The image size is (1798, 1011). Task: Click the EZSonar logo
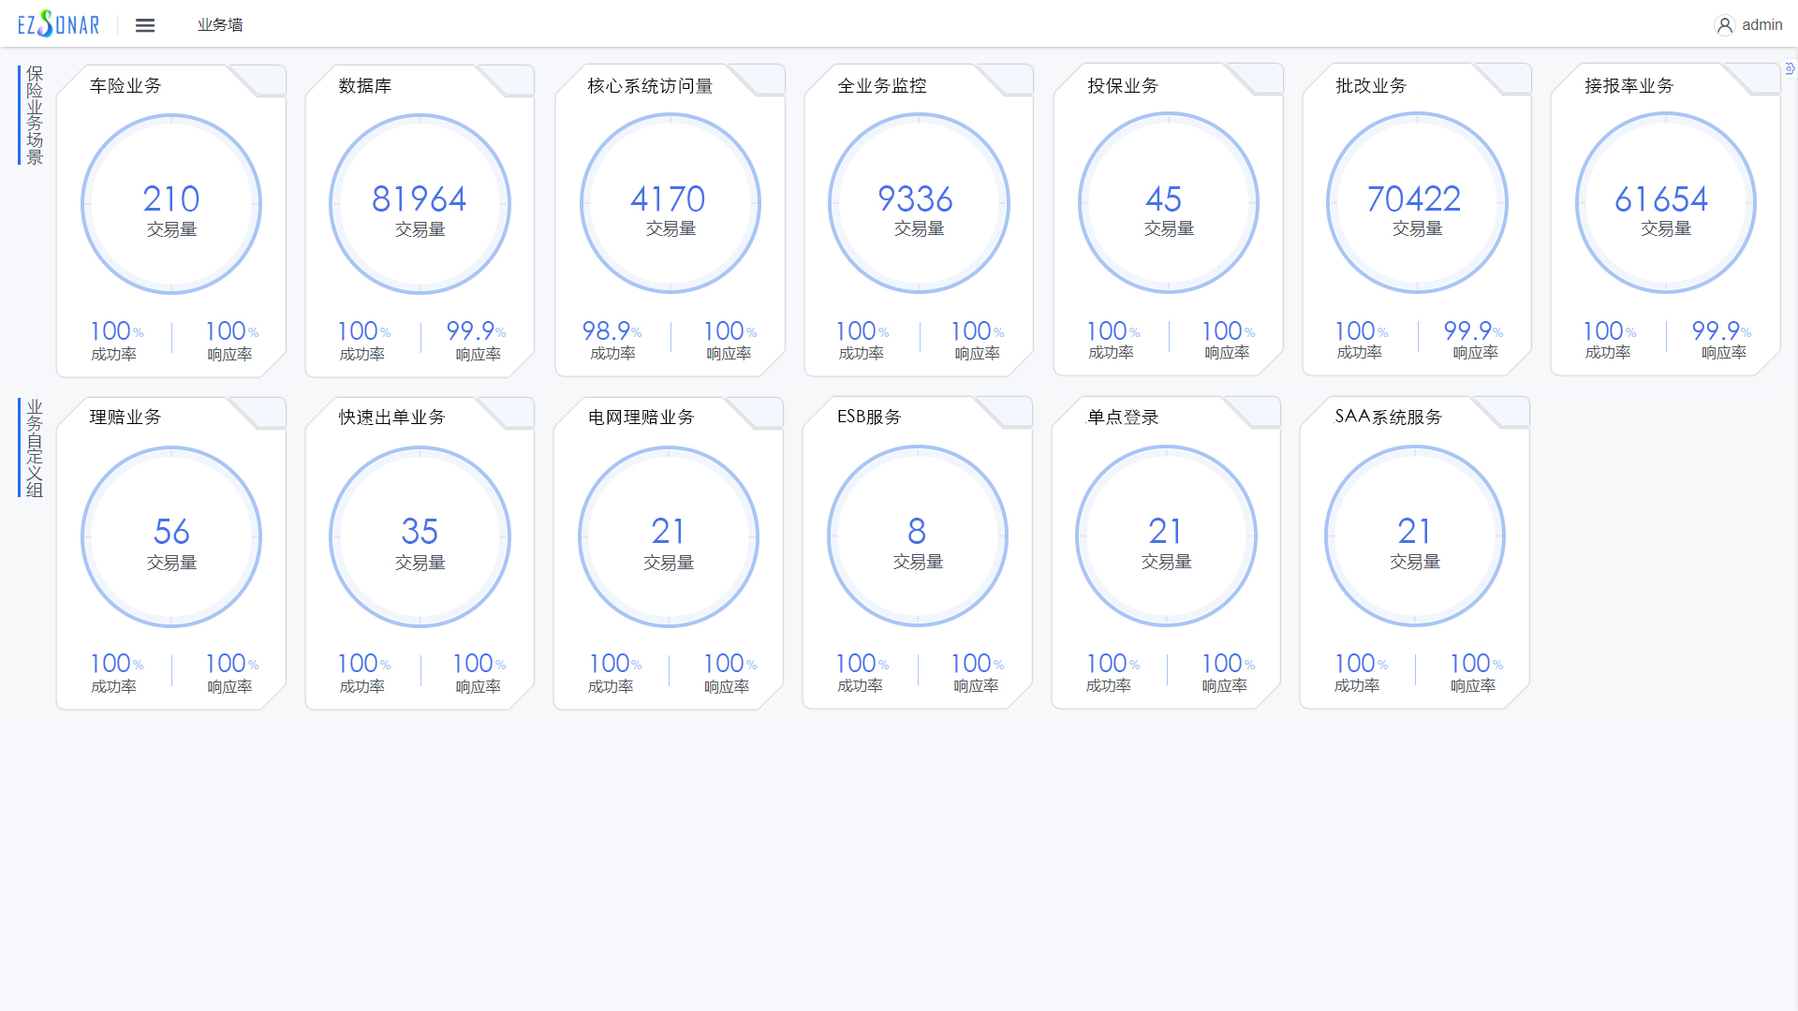point(58,23)
